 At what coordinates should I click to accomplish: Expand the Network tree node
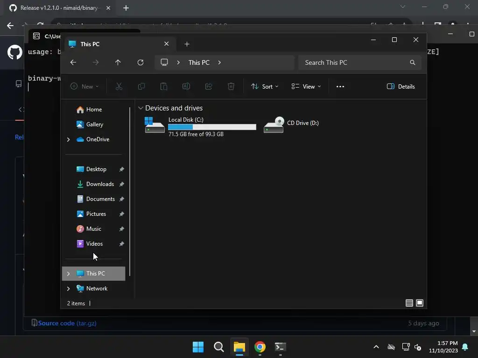coord(68,289)
